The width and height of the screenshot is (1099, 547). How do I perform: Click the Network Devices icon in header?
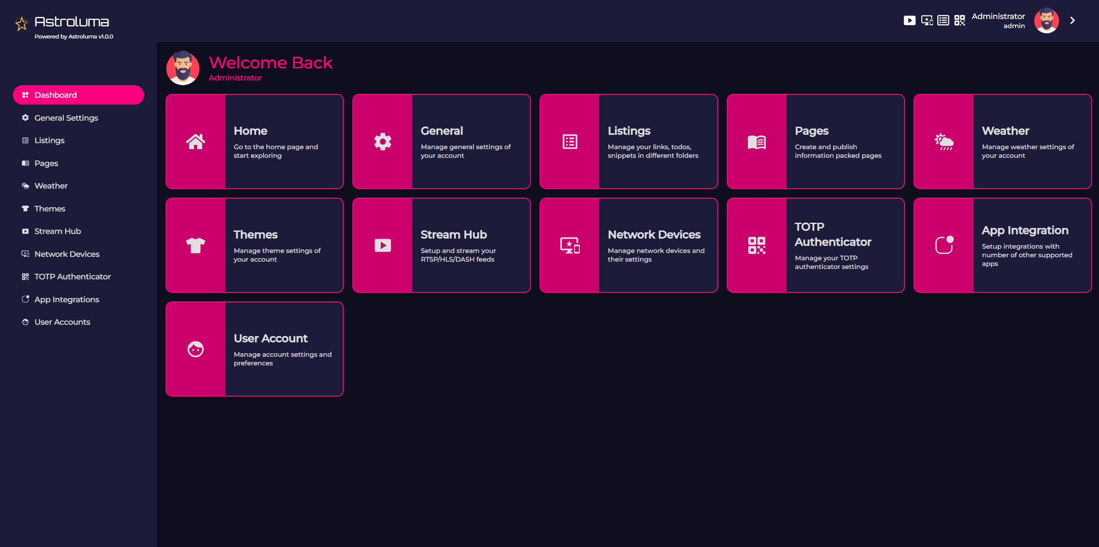click(x=926, y=20)
